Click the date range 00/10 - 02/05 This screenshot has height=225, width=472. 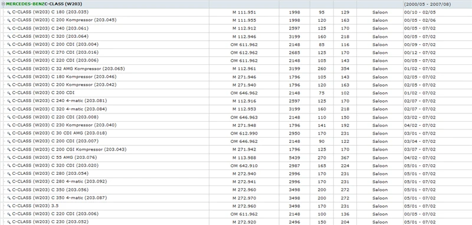[x=419, y=12]
